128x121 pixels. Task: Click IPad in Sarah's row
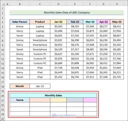pos(40,77)
